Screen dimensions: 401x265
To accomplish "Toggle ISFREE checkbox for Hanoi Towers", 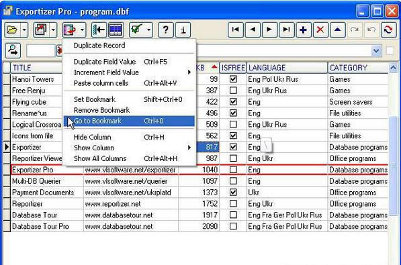I will click(x=233, y=79).
